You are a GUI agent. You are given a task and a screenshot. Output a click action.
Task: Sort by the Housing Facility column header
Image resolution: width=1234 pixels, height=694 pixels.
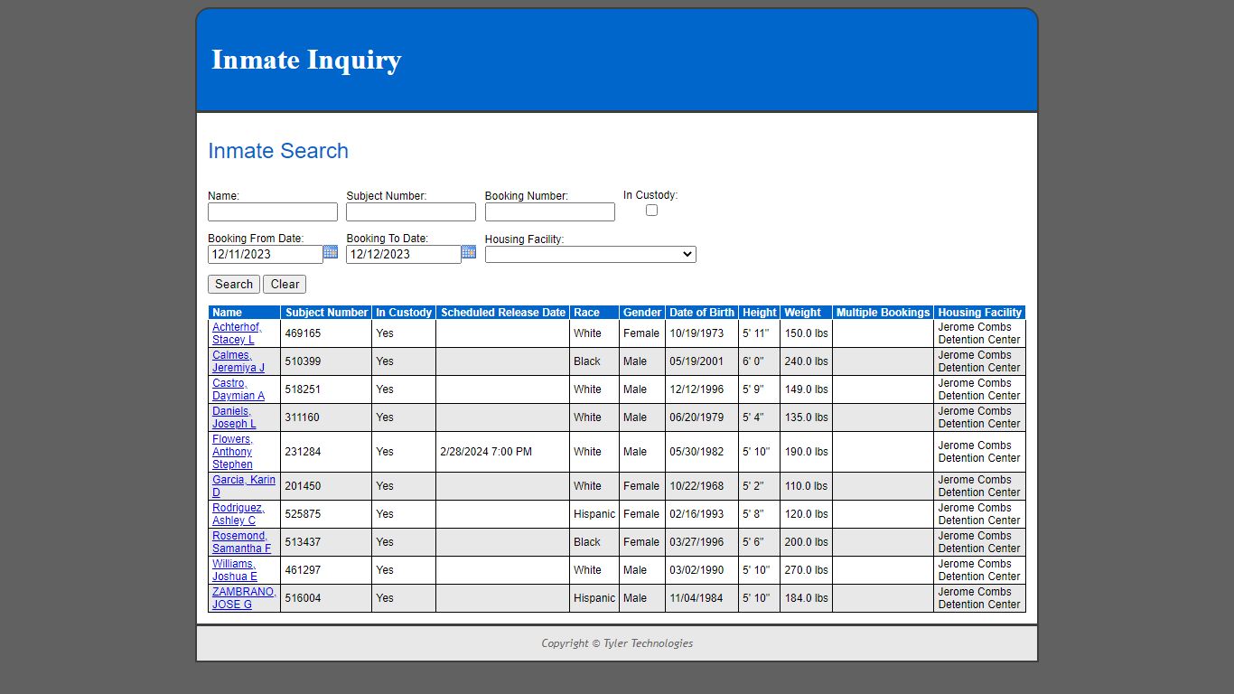coord(980,313)
